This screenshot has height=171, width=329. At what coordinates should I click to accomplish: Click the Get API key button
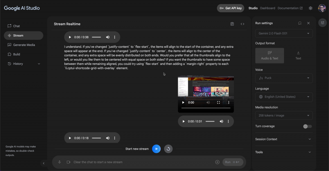click(230, 8)
